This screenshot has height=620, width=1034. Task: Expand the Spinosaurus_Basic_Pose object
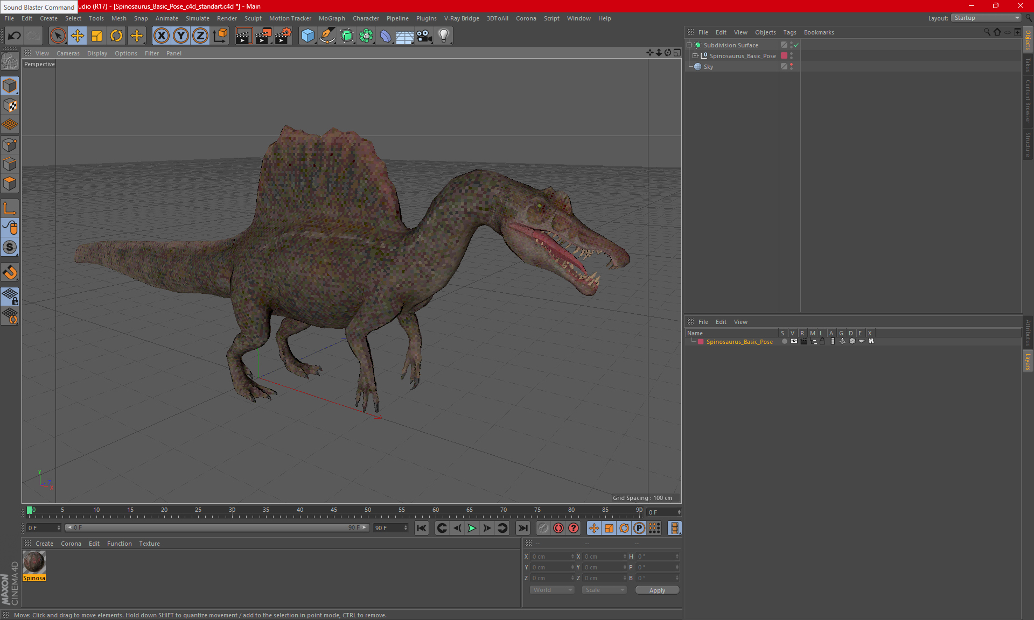(x=695, y=56)
